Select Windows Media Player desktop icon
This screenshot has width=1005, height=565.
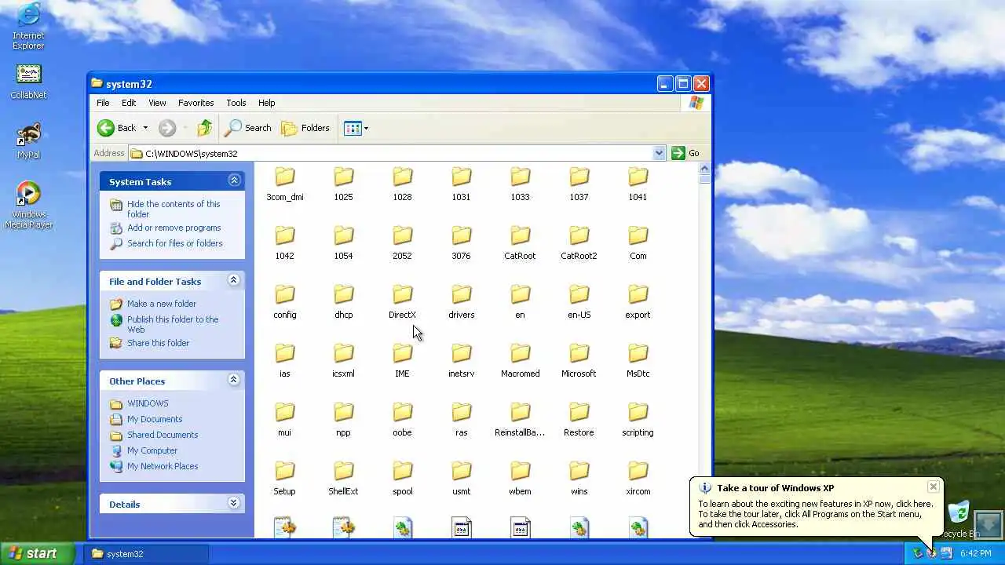click(x=28, y=206)
